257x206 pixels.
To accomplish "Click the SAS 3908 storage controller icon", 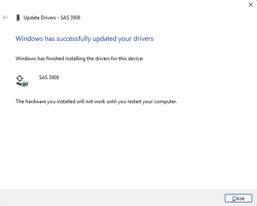I will pos(22,81).
